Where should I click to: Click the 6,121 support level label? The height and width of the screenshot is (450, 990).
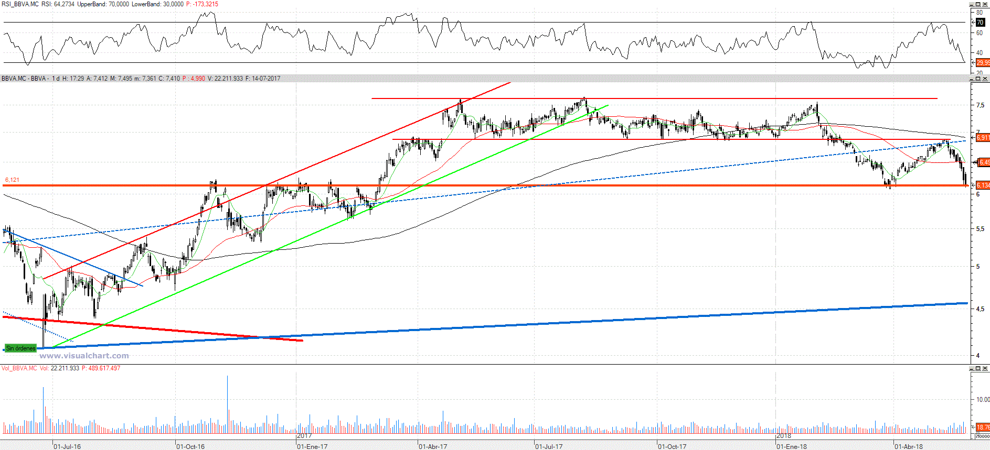click(x=12, y=180)
